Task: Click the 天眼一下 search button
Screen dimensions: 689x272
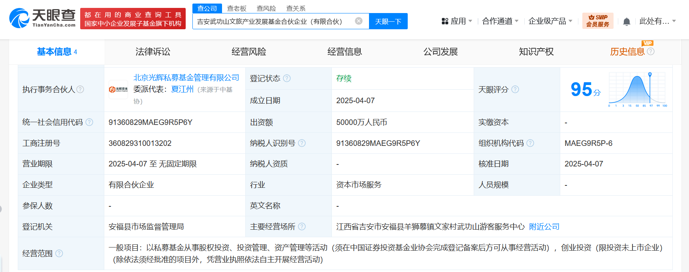Action: (x=388, y=21)
